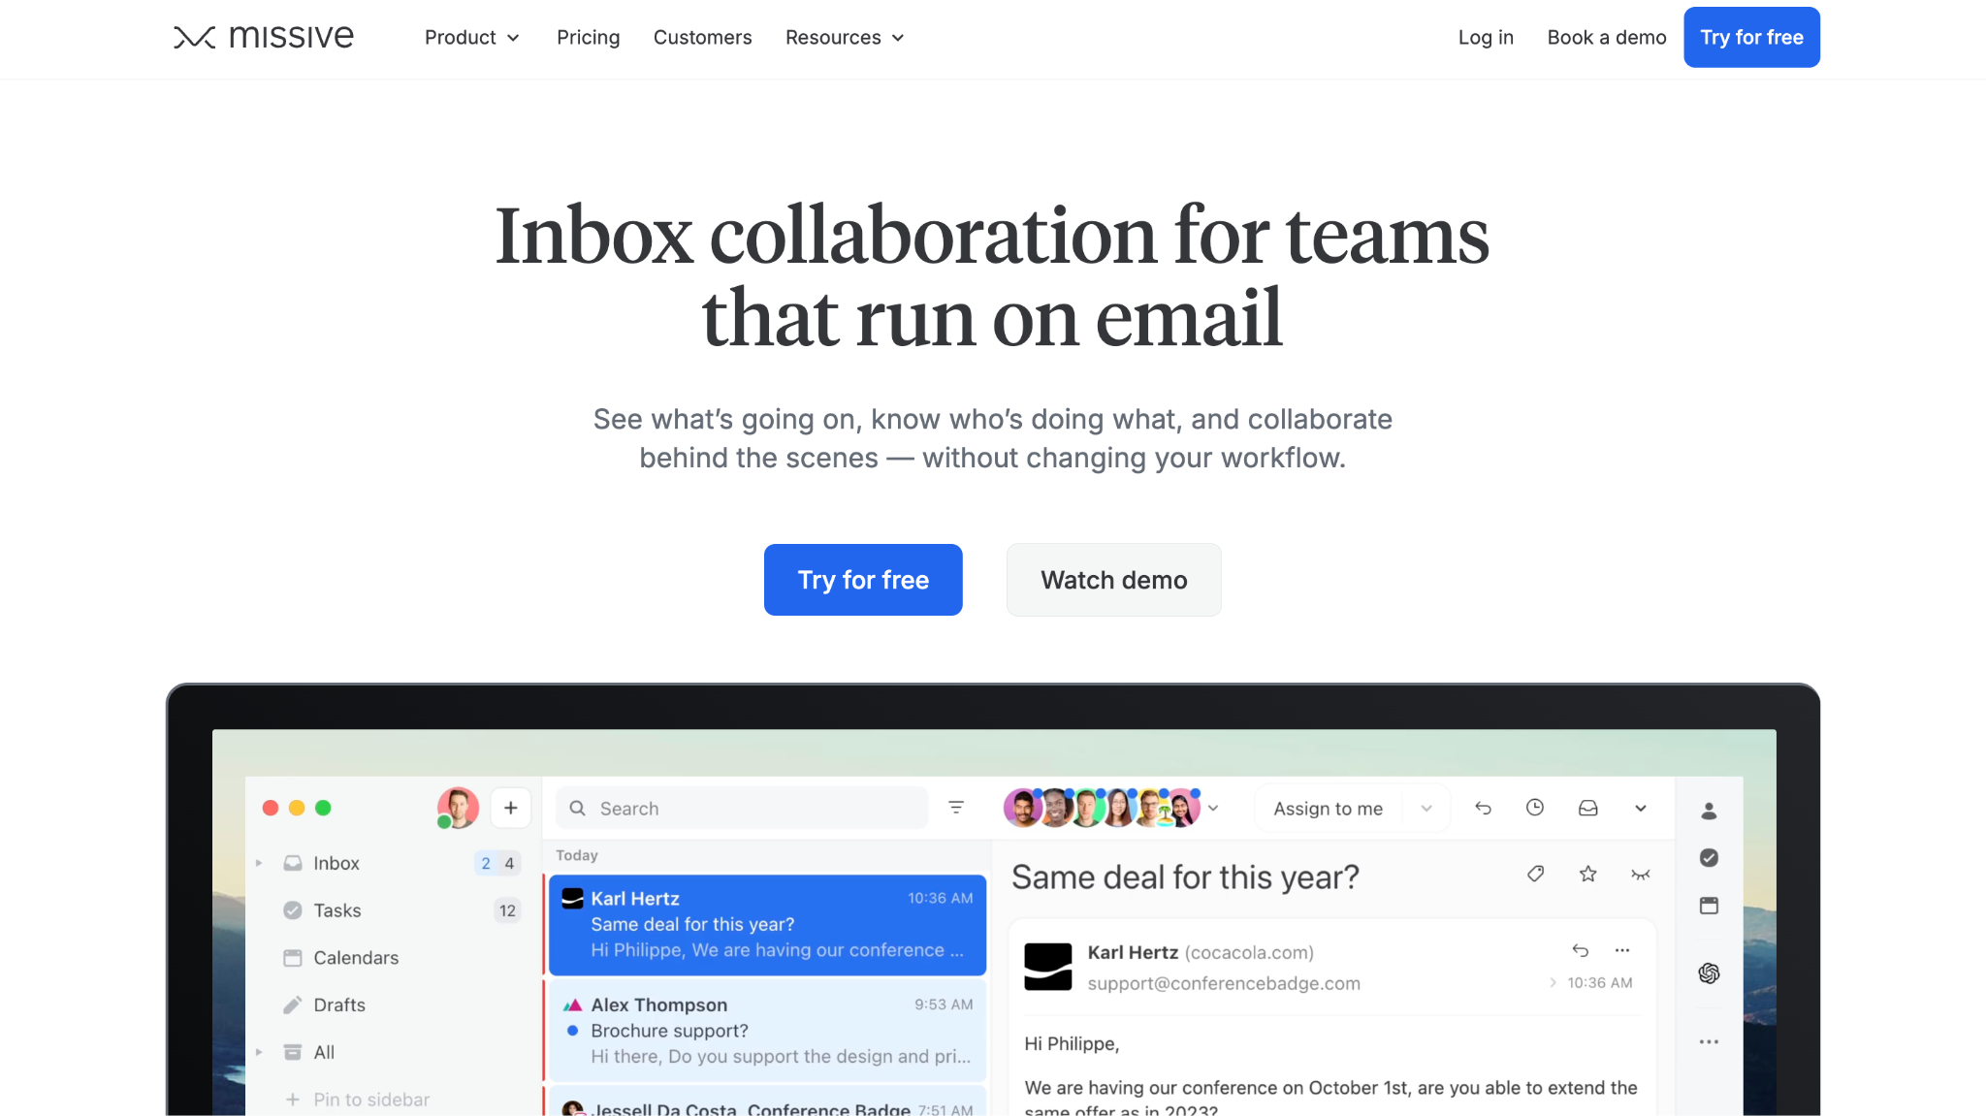Open the message more options dots

1622,950
